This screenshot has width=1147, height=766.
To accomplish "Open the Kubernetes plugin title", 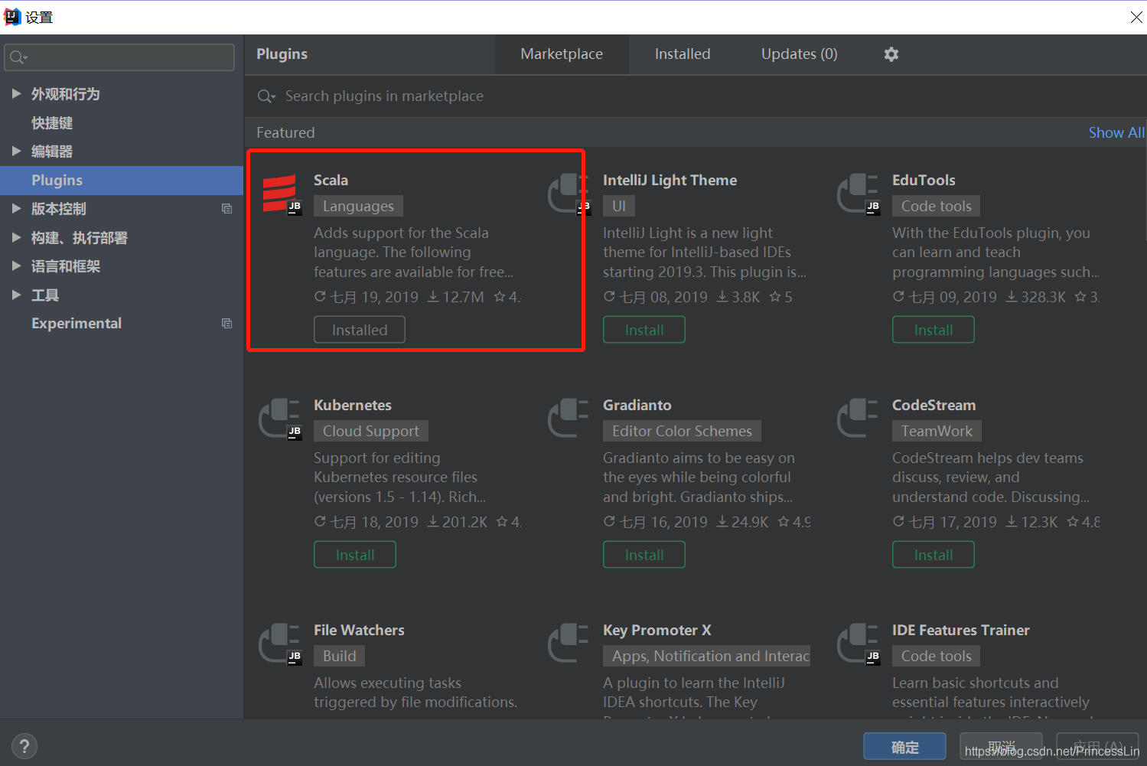I will click(353, 405).
